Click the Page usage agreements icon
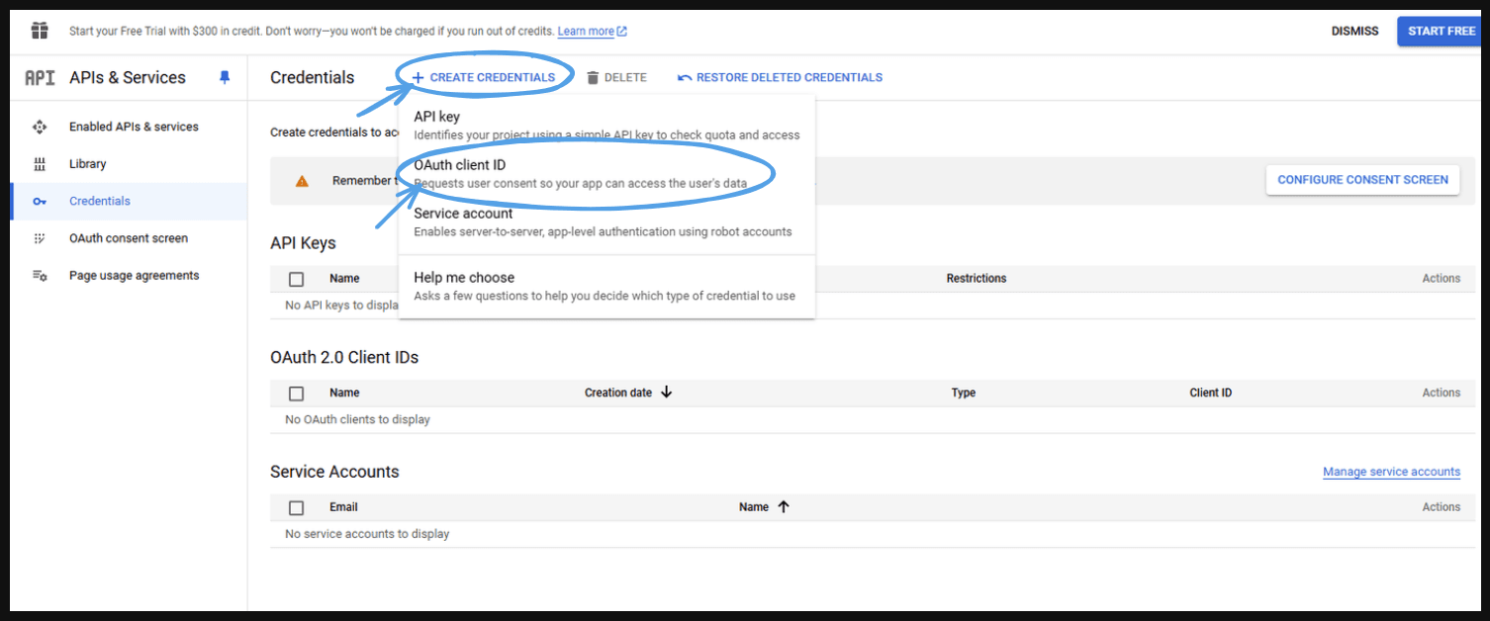The image size is (1490, 621). click(x=40, y=276)
